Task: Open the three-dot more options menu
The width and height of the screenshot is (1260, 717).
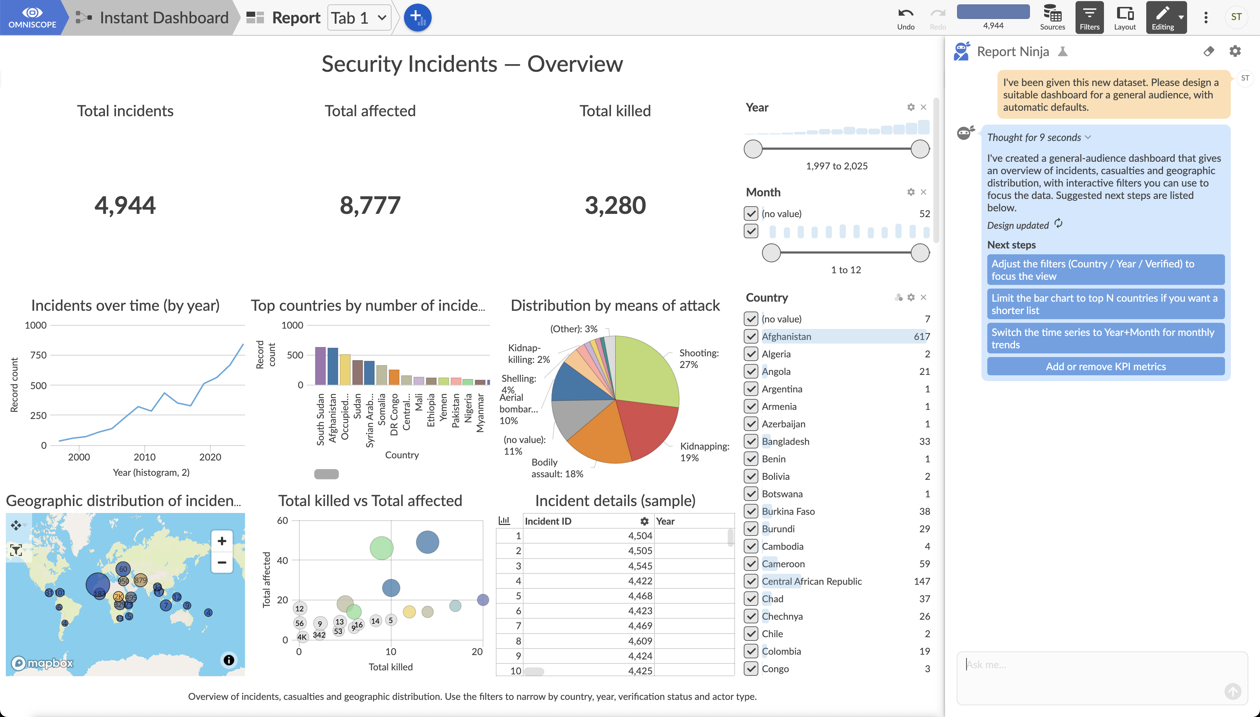Action: [x=1206, y=17]
